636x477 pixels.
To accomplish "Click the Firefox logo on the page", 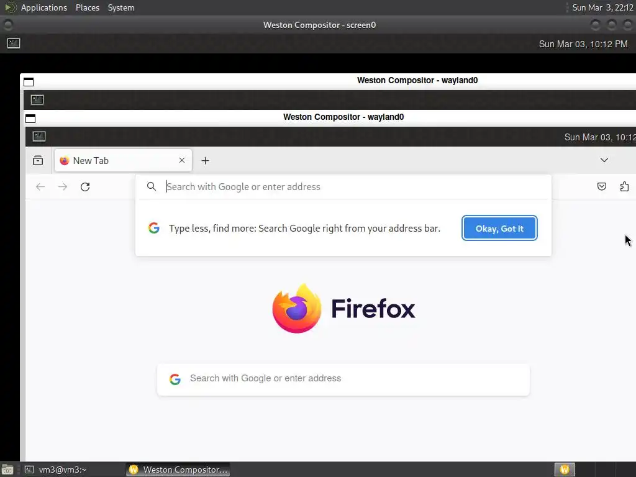I will click(296, 308).
